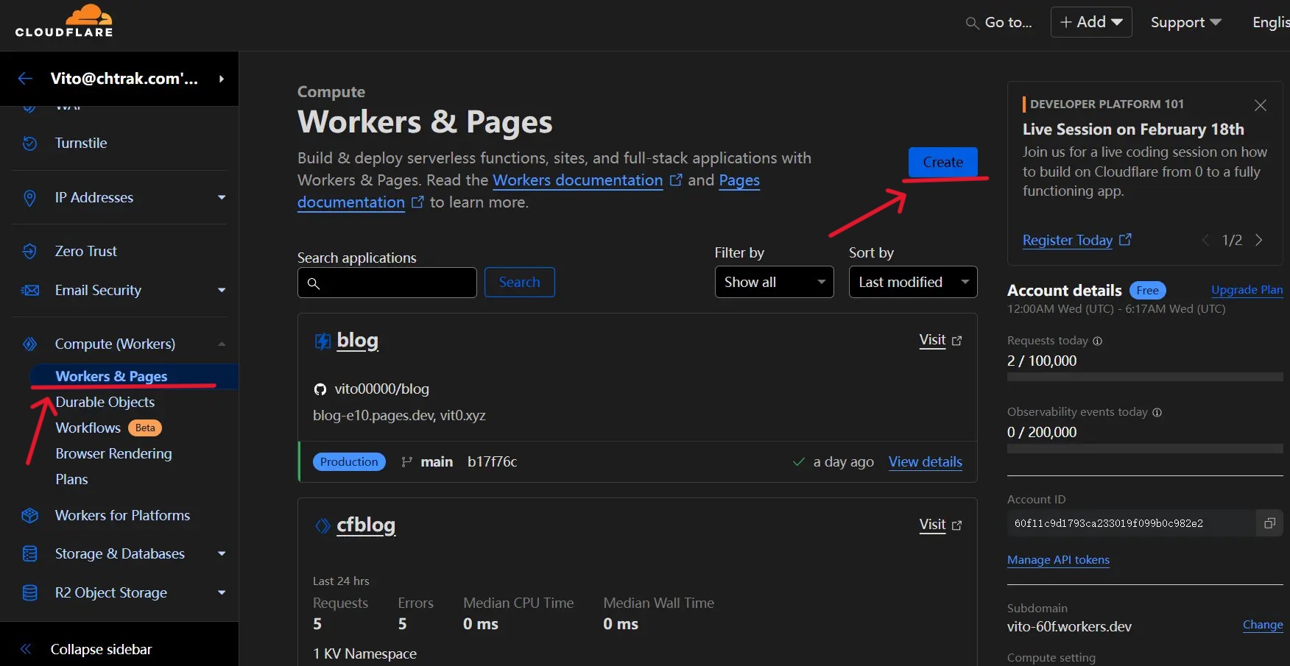Click the Workers for Platforms icon

click(29, 516)
